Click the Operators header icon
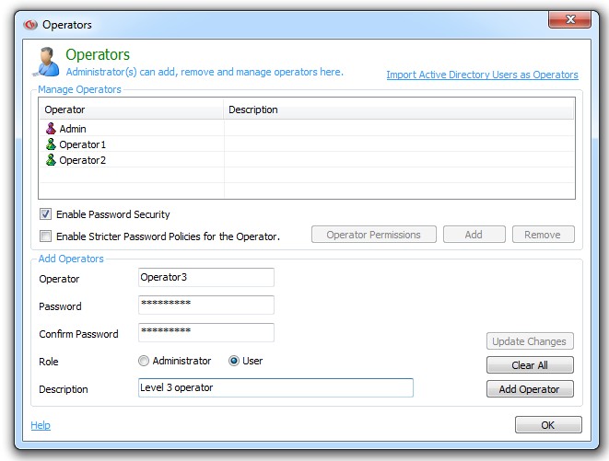The image size is (609, 461). pos(47,62)
